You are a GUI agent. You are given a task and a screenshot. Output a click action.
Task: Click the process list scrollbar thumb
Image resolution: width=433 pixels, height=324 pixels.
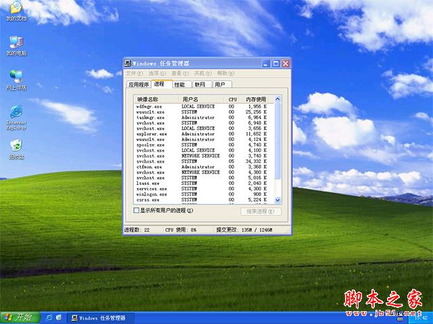click(278, 141)
